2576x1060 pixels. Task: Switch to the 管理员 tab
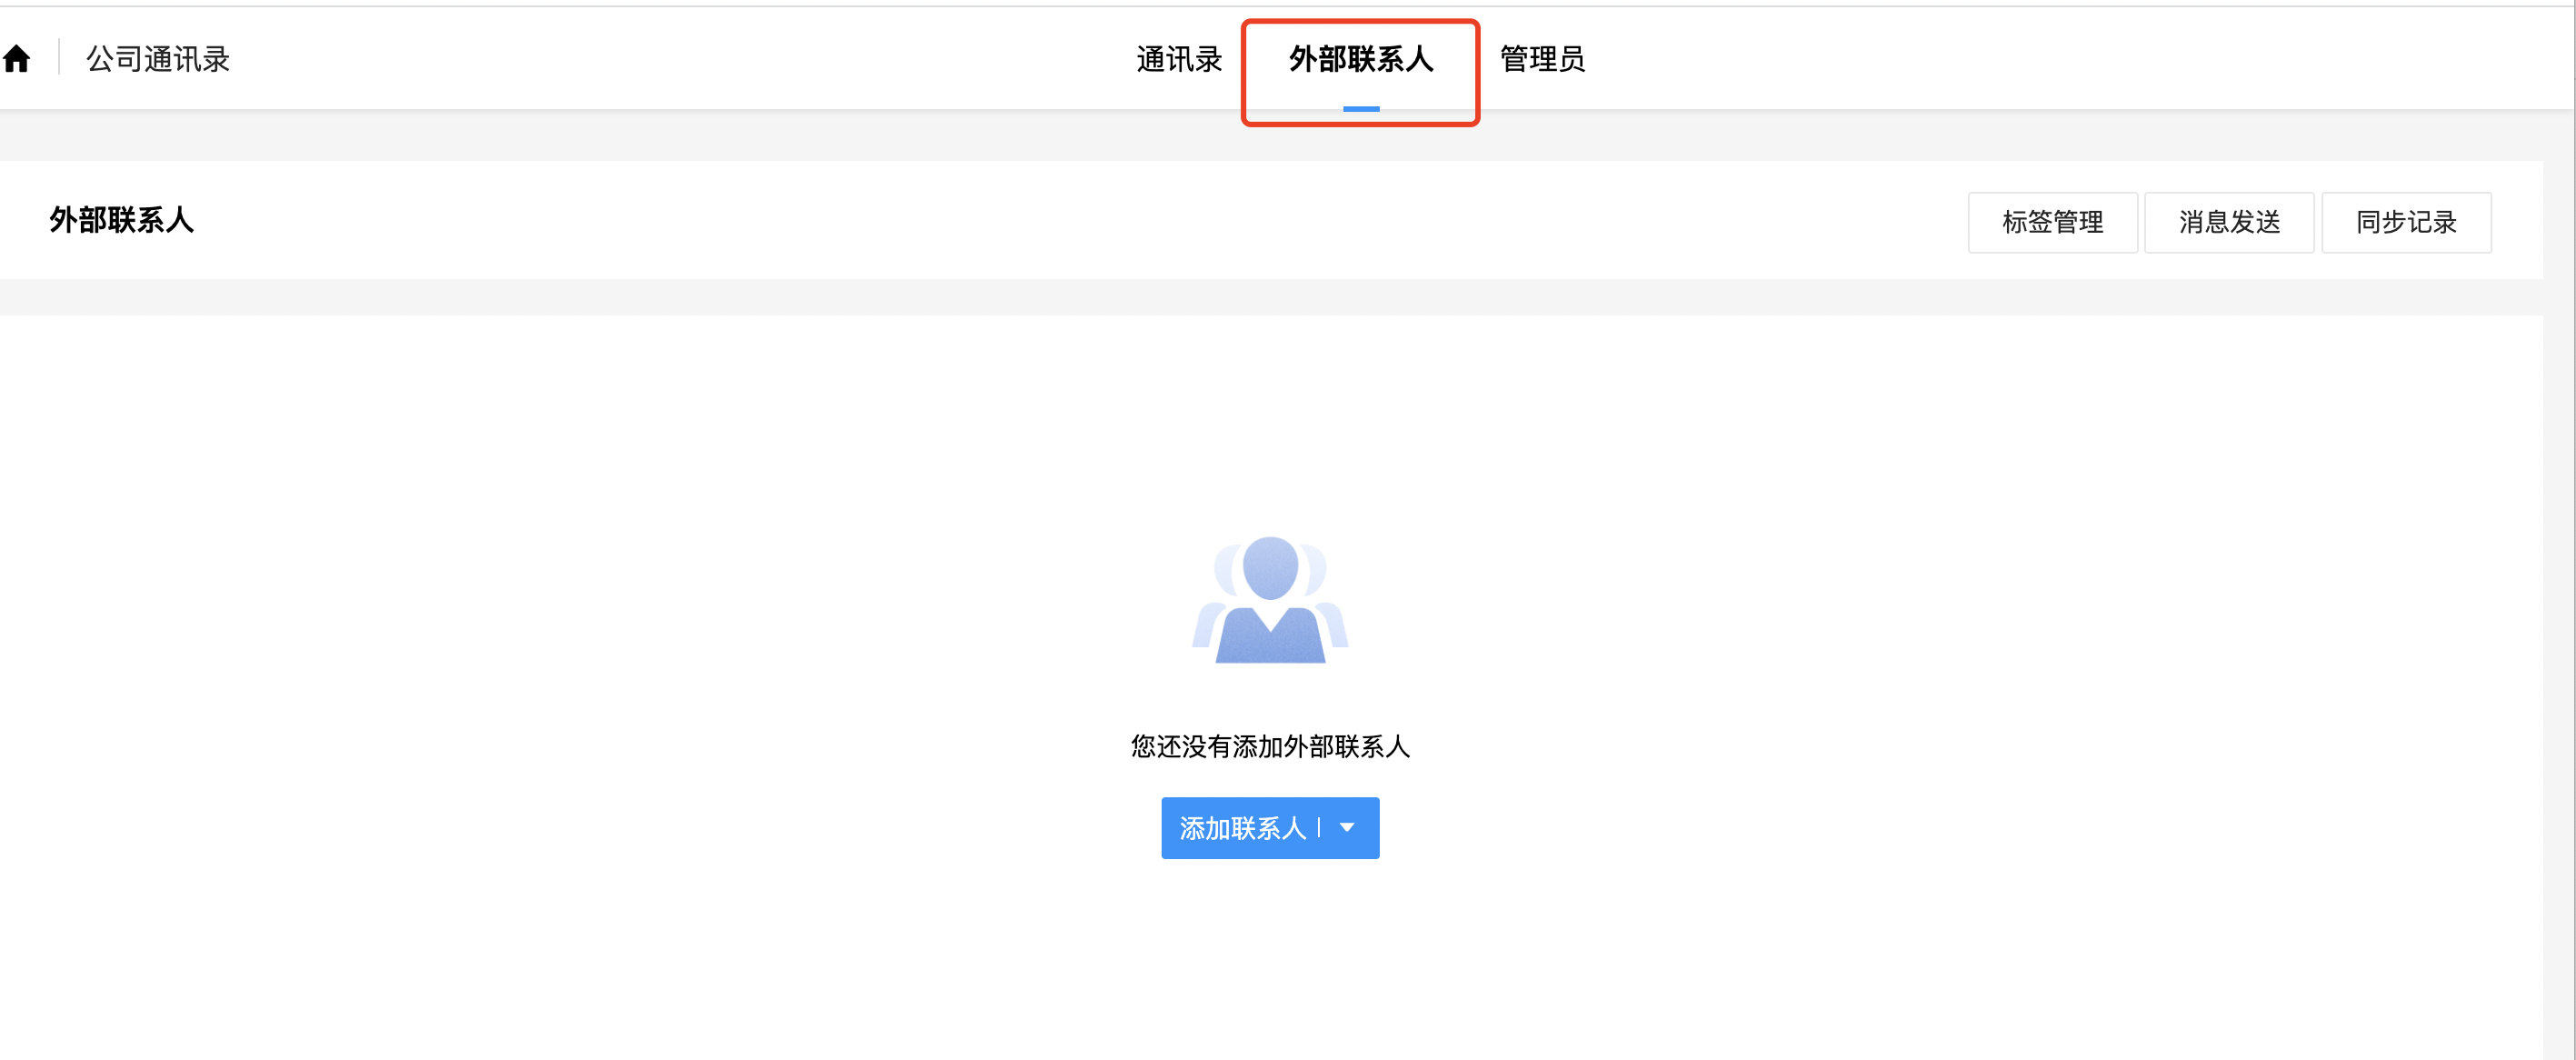pos(1542,59)
